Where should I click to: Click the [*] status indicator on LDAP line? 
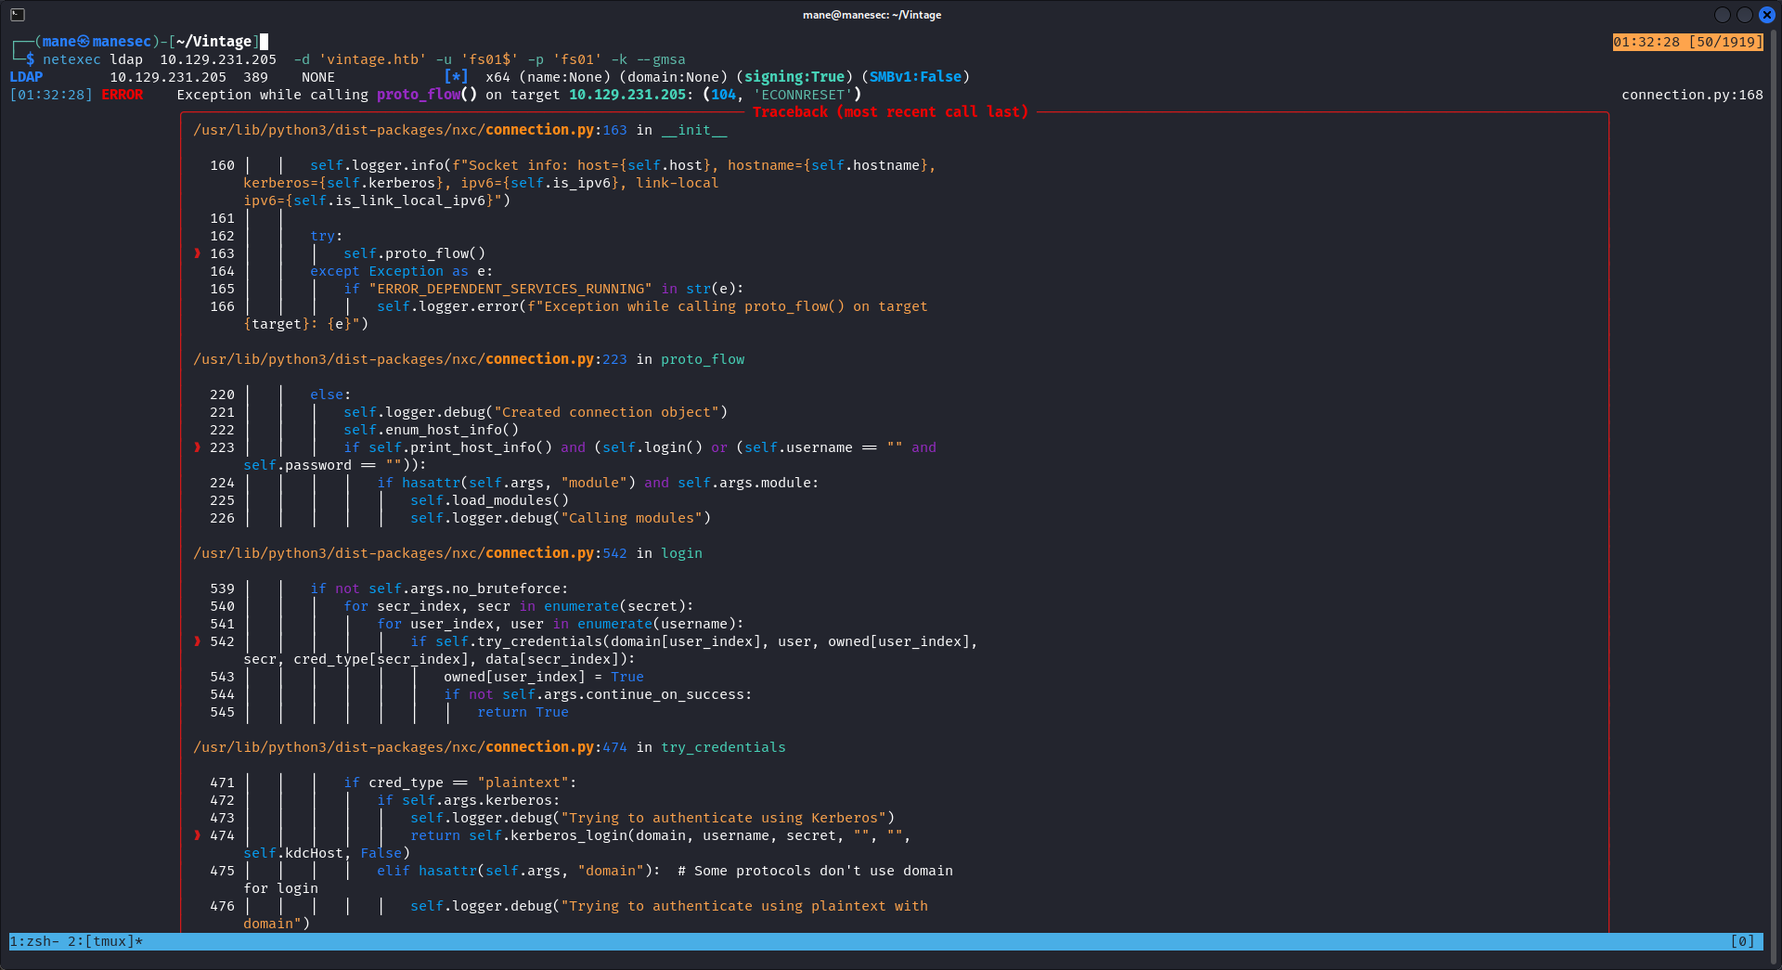(456, 77)
